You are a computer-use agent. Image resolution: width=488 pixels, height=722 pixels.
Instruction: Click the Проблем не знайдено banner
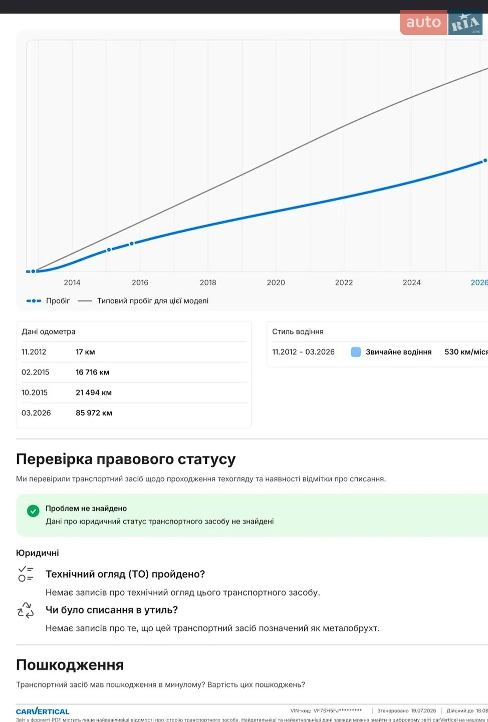(x=252, y=515)
